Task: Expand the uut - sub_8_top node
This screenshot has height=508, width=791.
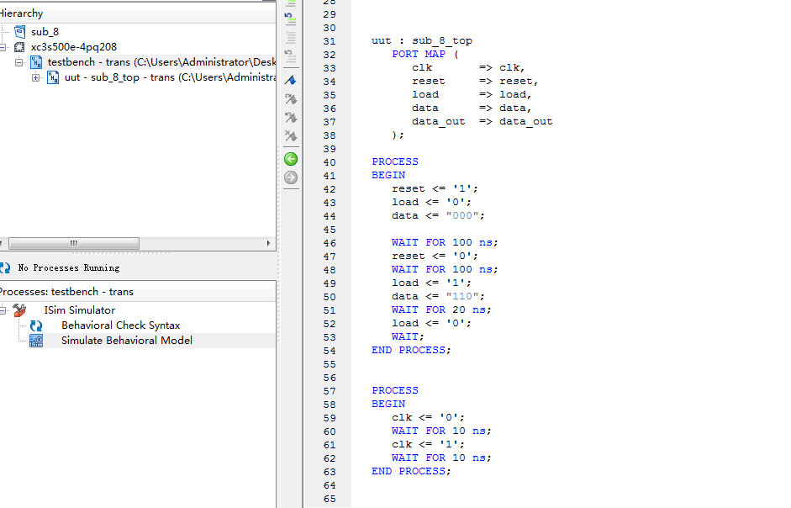Action: pyautogui.click(x=35, y=78)
